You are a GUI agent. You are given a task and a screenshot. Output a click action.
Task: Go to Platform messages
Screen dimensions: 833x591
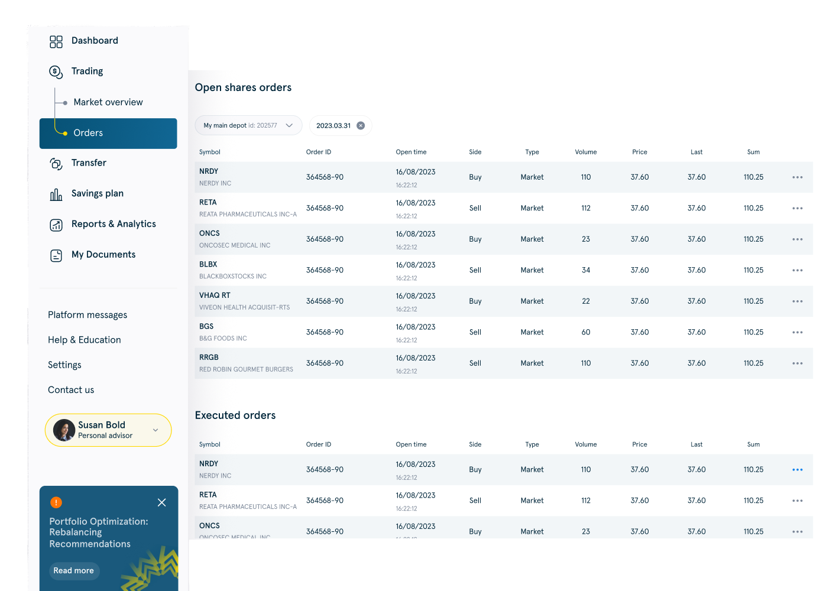pyautogui.click(x=87, y=315)
